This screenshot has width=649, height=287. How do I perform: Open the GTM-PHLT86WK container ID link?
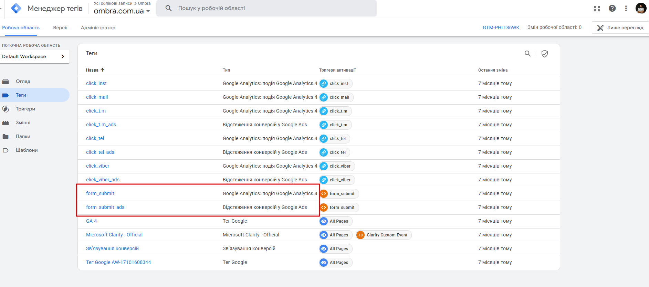coord(501,28)
